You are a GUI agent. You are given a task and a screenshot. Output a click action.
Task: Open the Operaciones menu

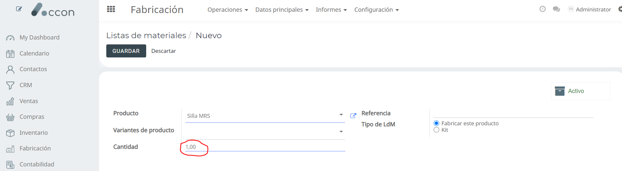click(x=228, y=10)
